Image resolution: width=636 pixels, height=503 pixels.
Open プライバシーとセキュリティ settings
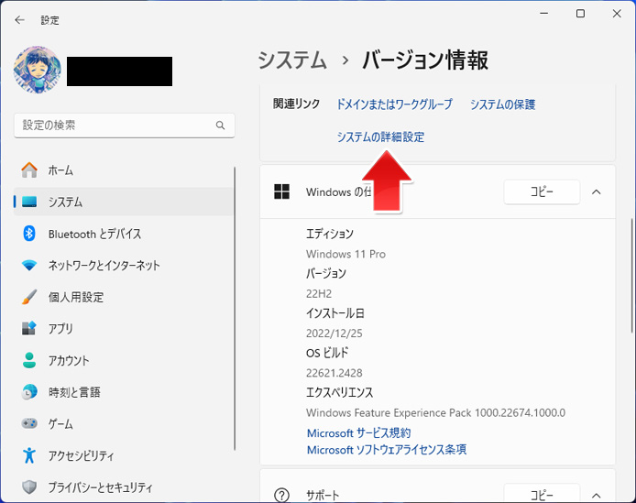click(124, 487)
